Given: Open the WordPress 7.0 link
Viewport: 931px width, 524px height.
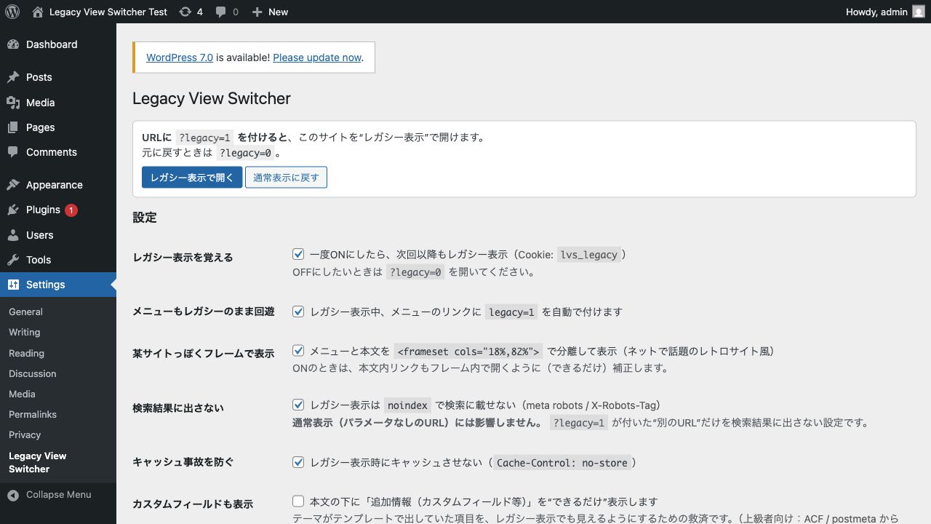Looking at the screenshot, I should [x=180, y=57].
